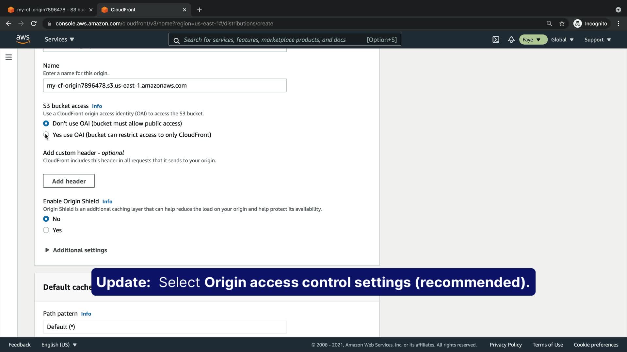Screen dimensions: 627x352
Task: Select Yes use OAI radio option
Action: point(46,135)
